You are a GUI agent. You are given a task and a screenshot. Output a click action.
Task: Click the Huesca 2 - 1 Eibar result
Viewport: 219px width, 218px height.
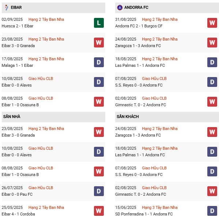18,26
